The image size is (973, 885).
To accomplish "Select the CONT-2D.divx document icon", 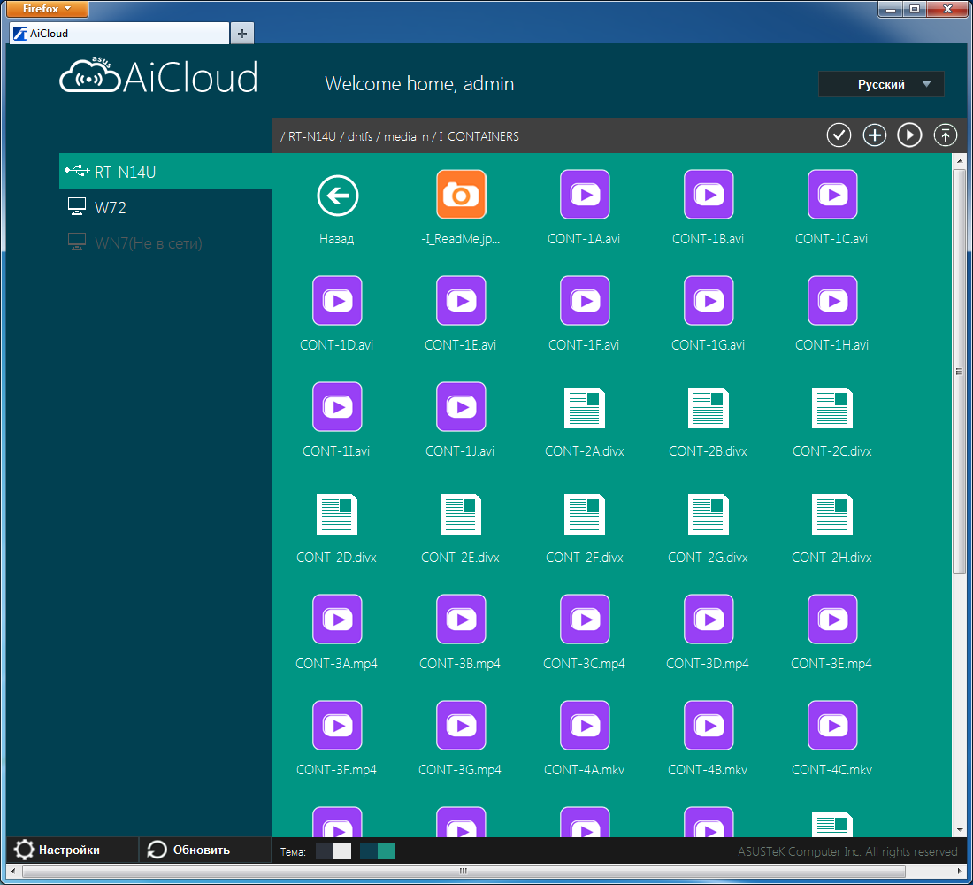I will [337, 514].
